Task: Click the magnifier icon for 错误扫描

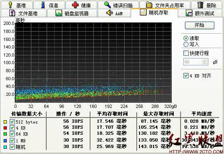Action: point(107,5)
